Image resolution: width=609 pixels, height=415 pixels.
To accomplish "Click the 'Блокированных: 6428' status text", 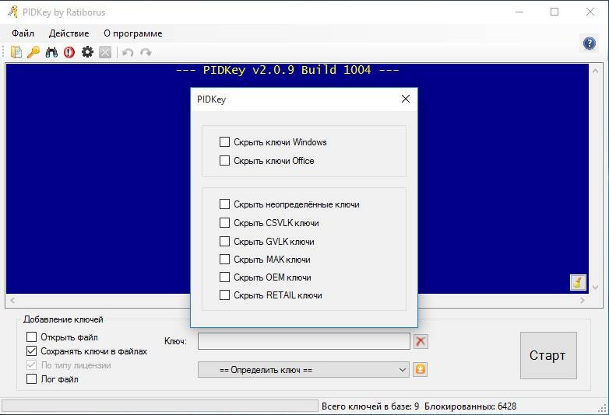I will click(x=470, y=406).
